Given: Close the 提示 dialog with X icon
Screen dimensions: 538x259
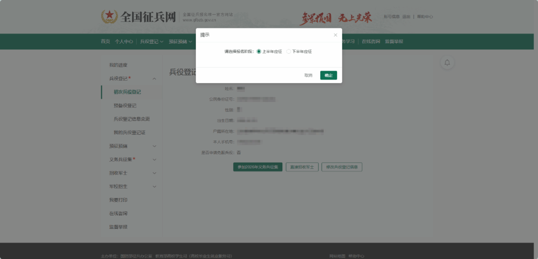Looking at the screenshot, I should 335,35.
